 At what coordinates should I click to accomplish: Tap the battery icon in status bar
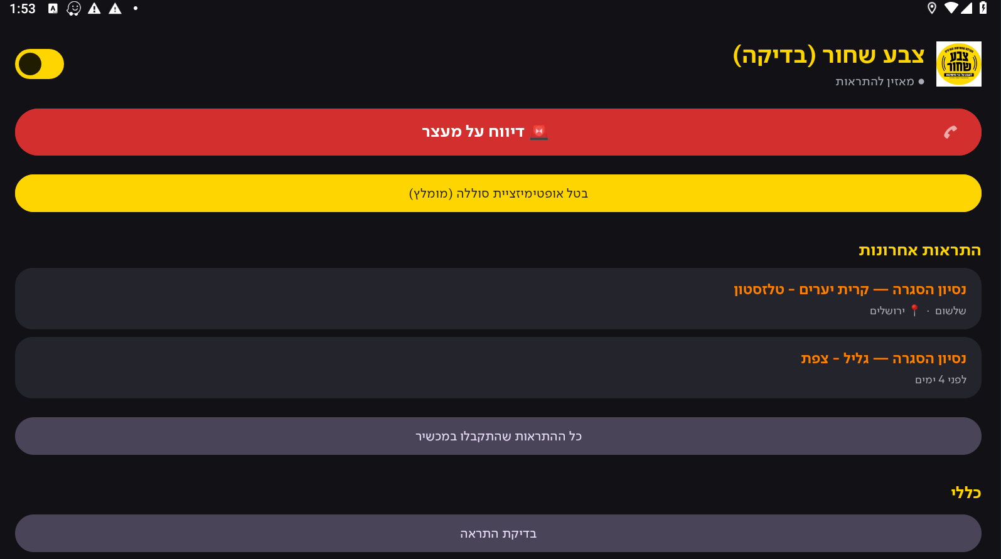coord(983,8)
